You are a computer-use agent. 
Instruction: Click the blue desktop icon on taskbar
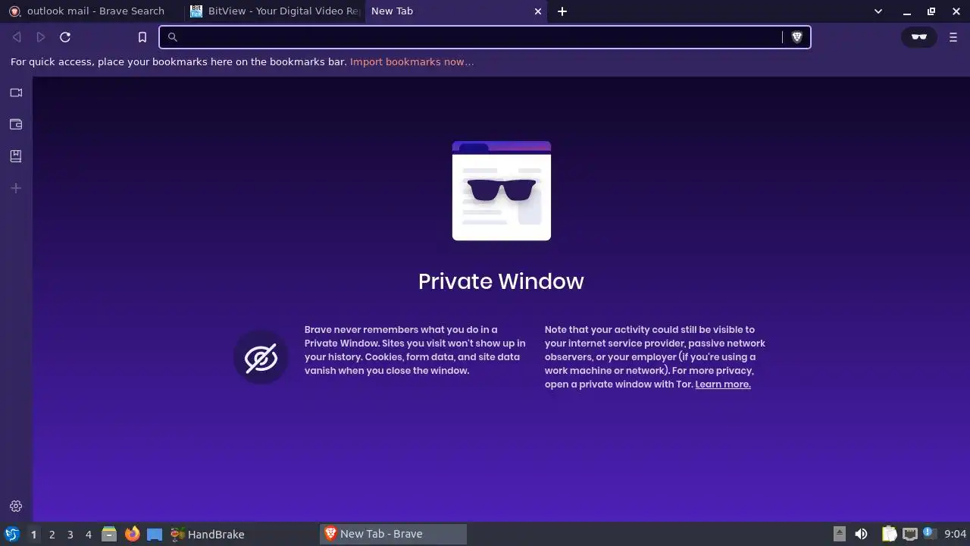[155, 535]
